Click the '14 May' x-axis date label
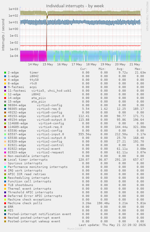 (33, 64)
